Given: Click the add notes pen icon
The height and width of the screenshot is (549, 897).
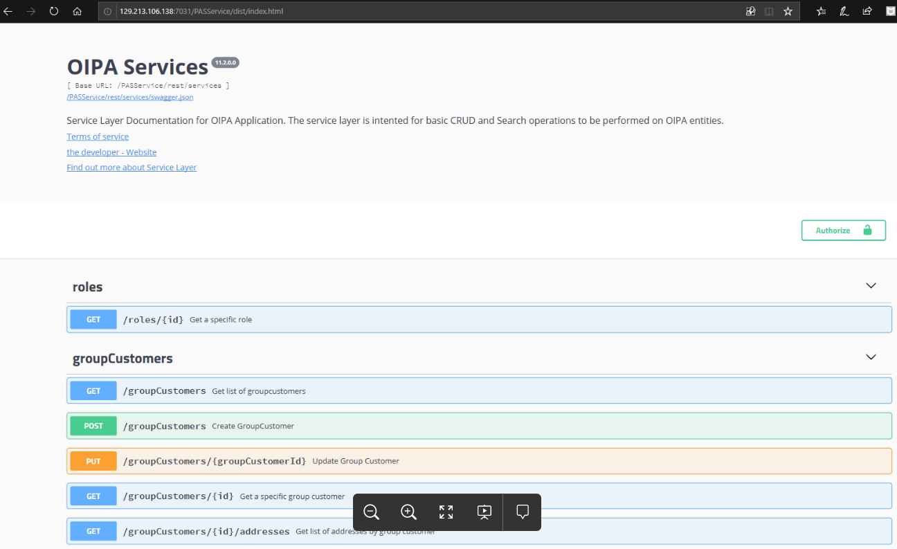Looking at the screenshot, I should coord(844,11).
